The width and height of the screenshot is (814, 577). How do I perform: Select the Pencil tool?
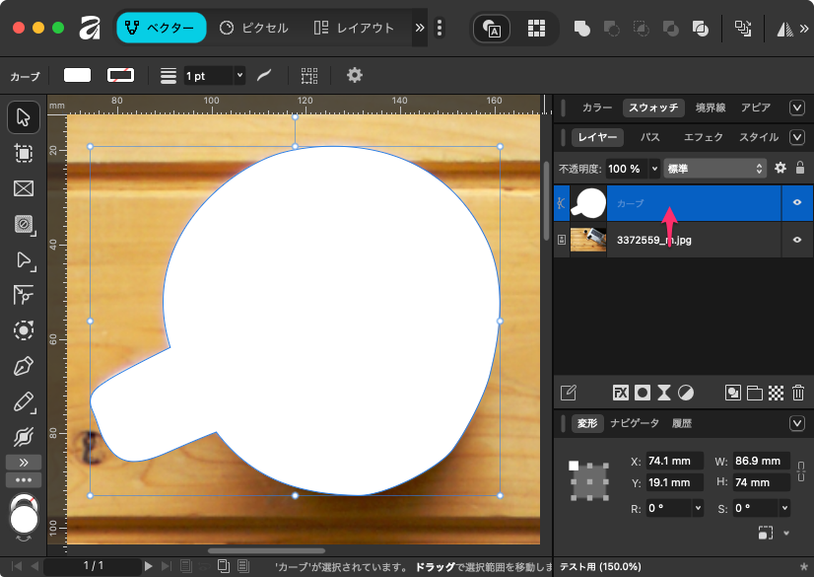24,402
